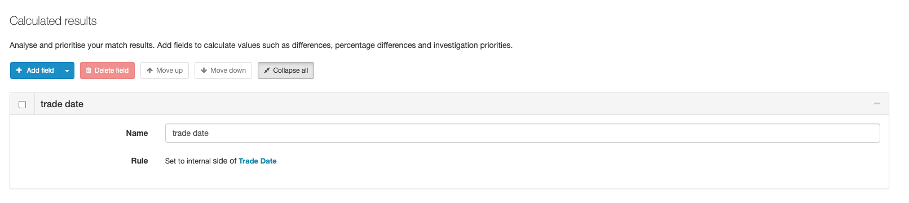Click the down arrow icon on Move down
Screen dimensions: 909x203
(x=204, y=70)
